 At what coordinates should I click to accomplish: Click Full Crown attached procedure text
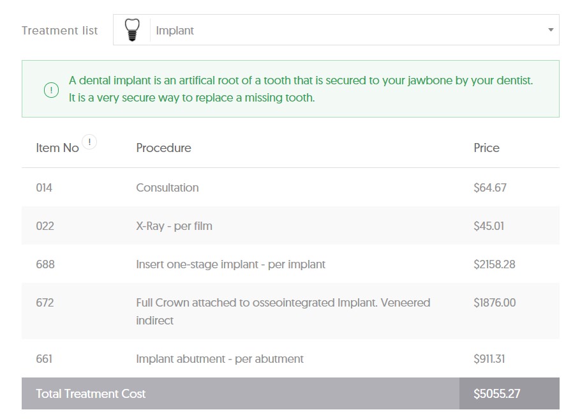tap(283, 312)
